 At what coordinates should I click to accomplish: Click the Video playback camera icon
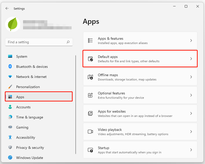(90, 131)
